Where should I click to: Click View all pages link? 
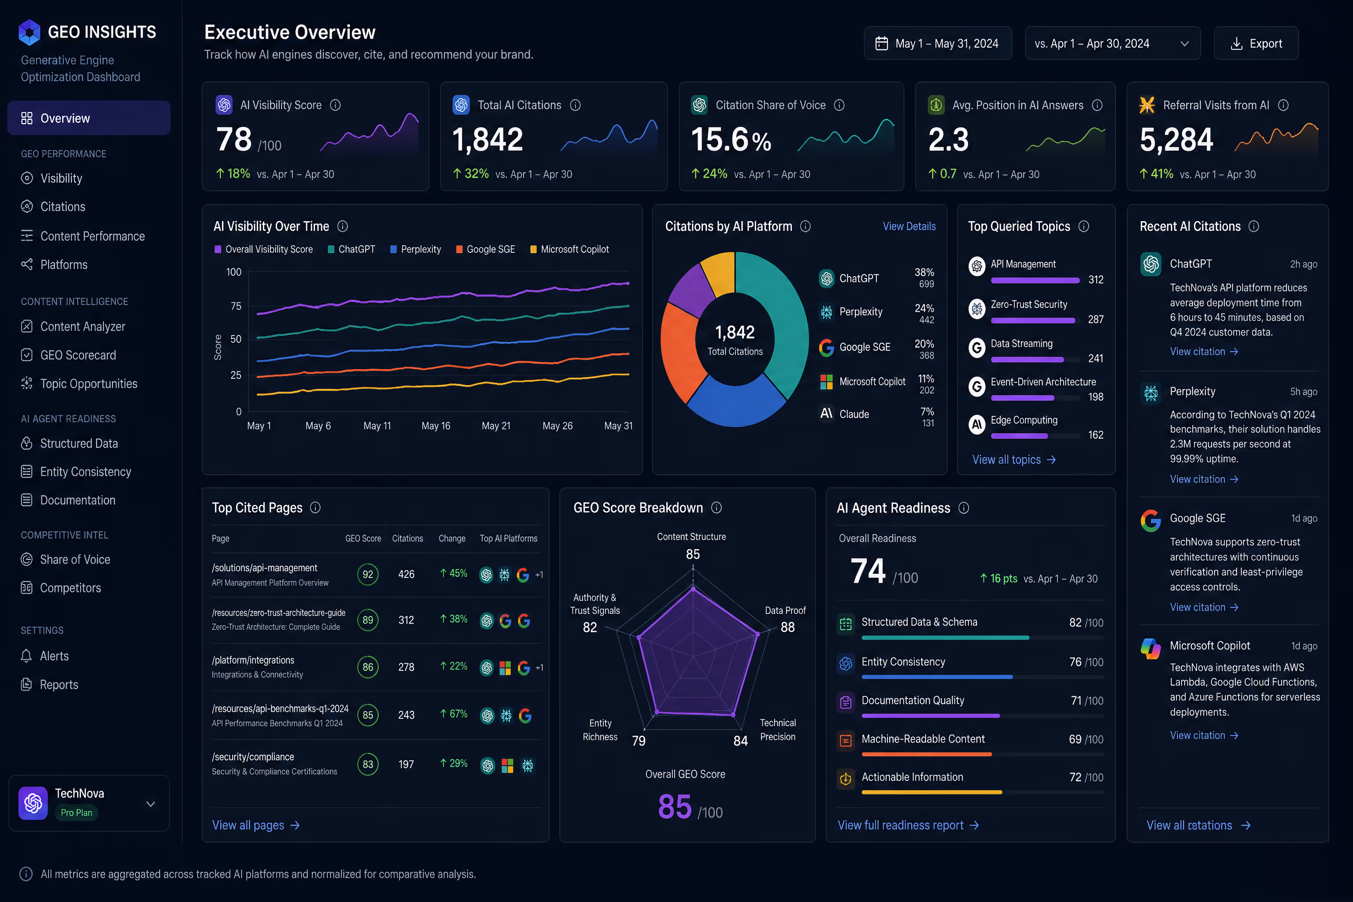coord(256,825)
